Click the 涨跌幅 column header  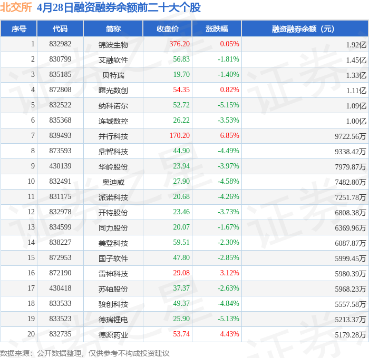[217, 28]
